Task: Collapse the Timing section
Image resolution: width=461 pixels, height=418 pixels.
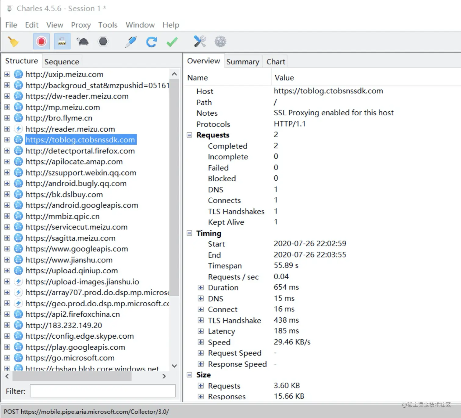Action: [x=189, y=233]
